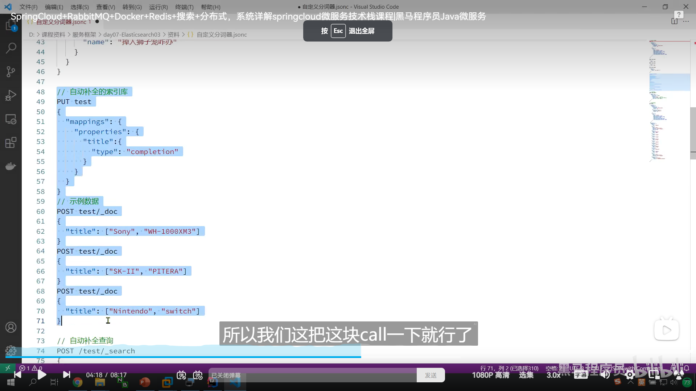The height and width of the screenshot is (391, 696).
Task: Go to the previous video
Action: point(17,375)
